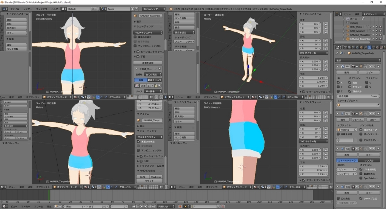
Task: Open the screen layout browse icon beside Default
Action: pyautogui.click(x=64, y=9)
